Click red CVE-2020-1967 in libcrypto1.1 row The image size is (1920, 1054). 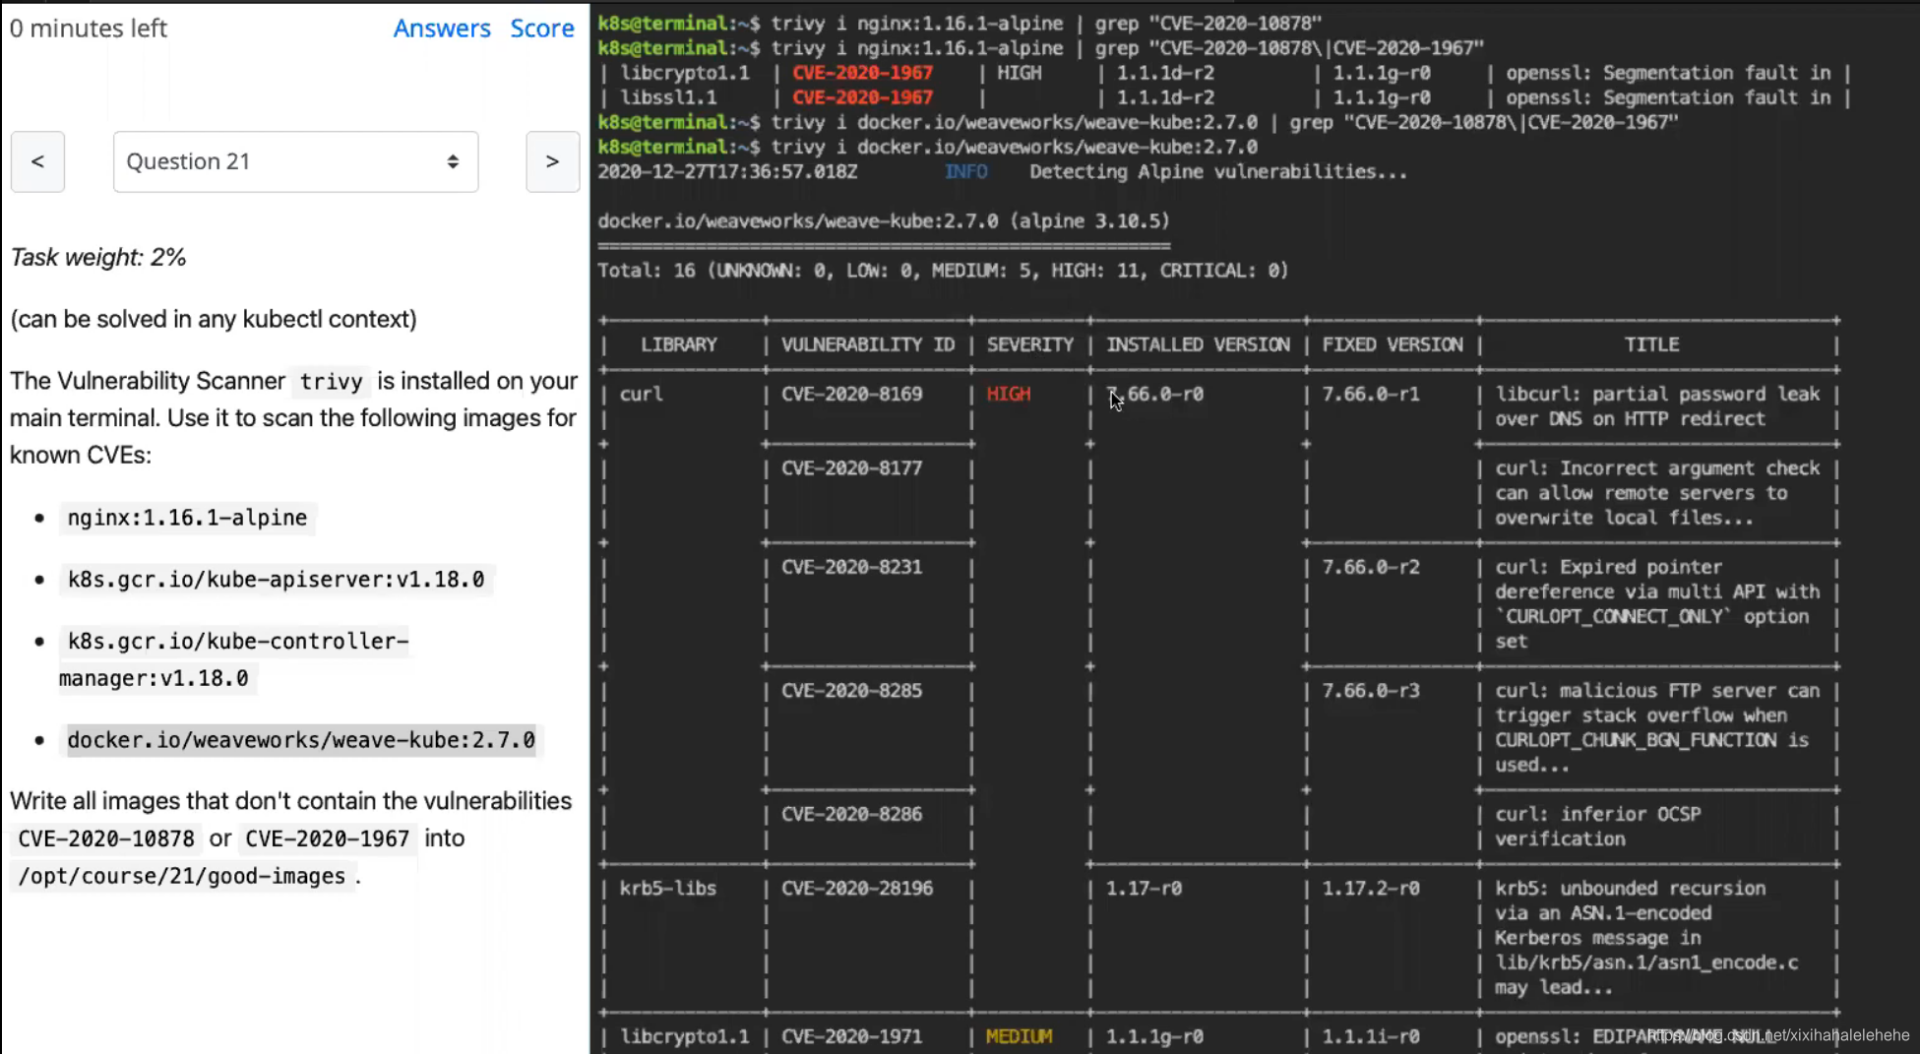point(863,73)
